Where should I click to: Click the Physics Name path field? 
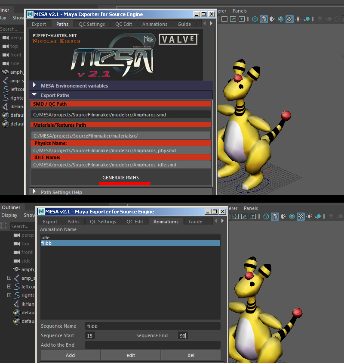tap(121, 150)
